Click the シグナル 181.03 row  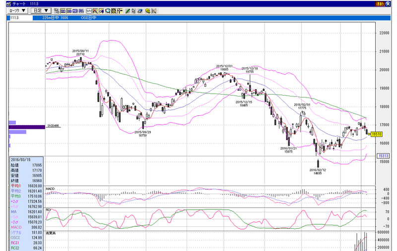click(x=26, y=233)
